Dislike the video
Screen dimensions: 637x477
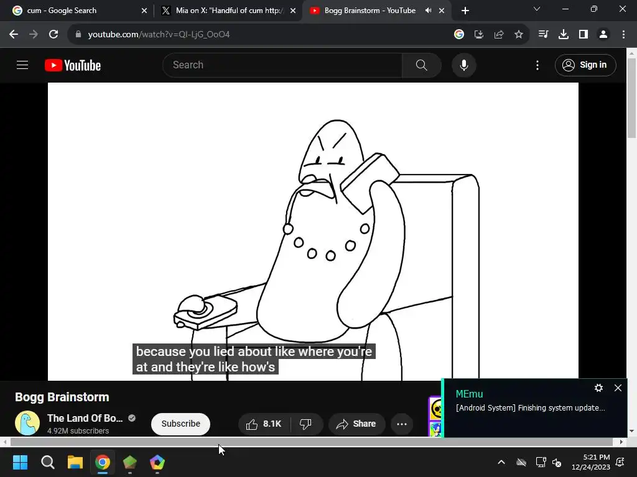click(x=306, y=424)
